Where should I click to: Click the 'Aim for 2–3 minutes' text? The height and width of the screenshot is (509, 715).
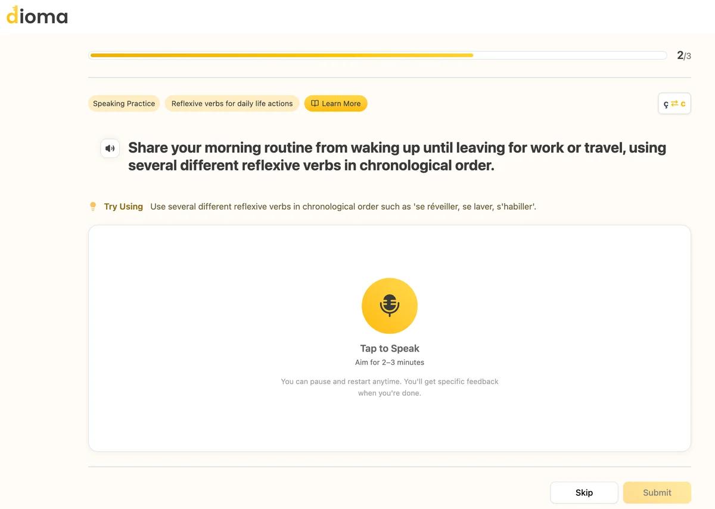(390, 362)
